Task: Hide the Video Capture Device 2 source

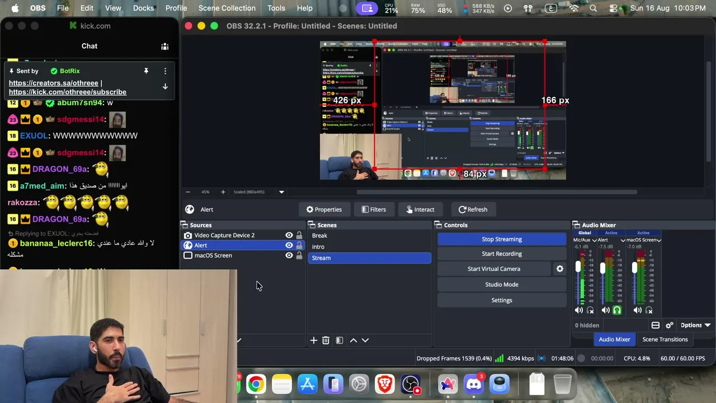Action: coord(289,235)
